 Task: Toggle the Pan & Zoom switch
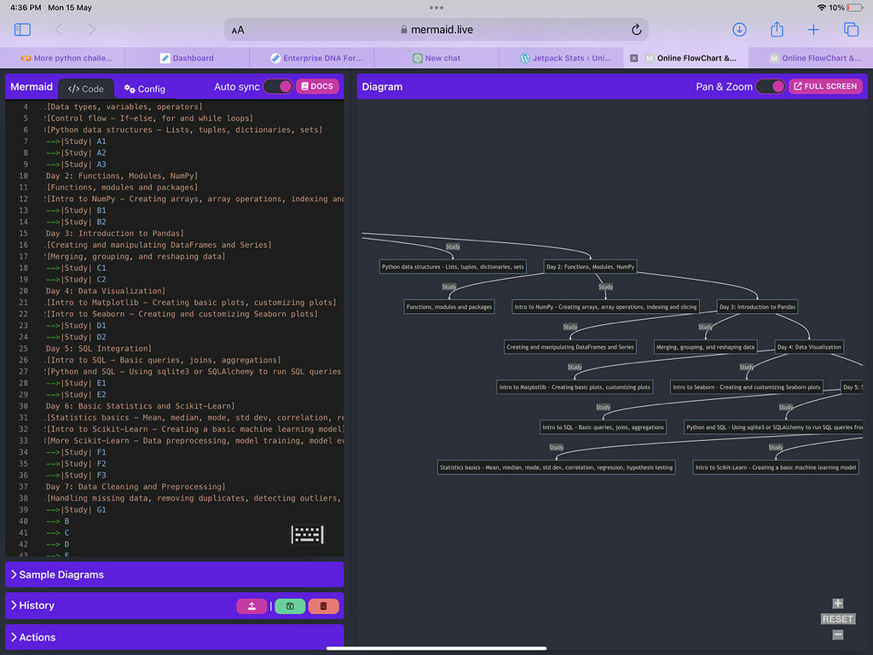pyautogui.click(x=770, y=86)
